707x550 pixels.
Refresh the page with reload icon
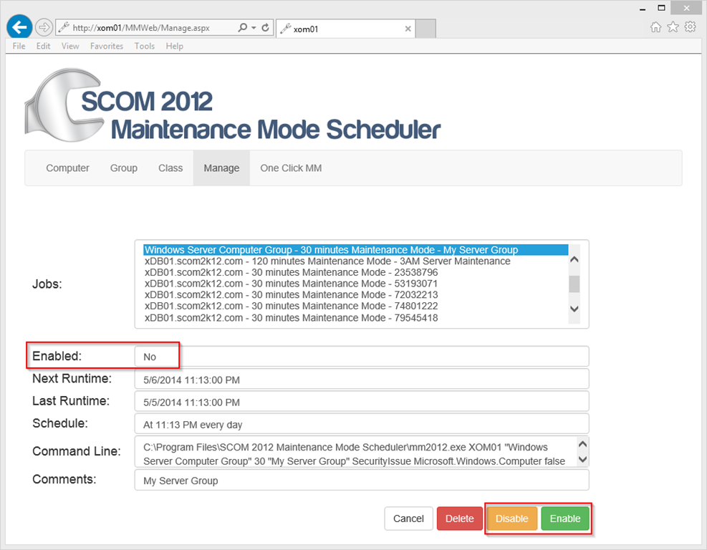click(266, 27)
